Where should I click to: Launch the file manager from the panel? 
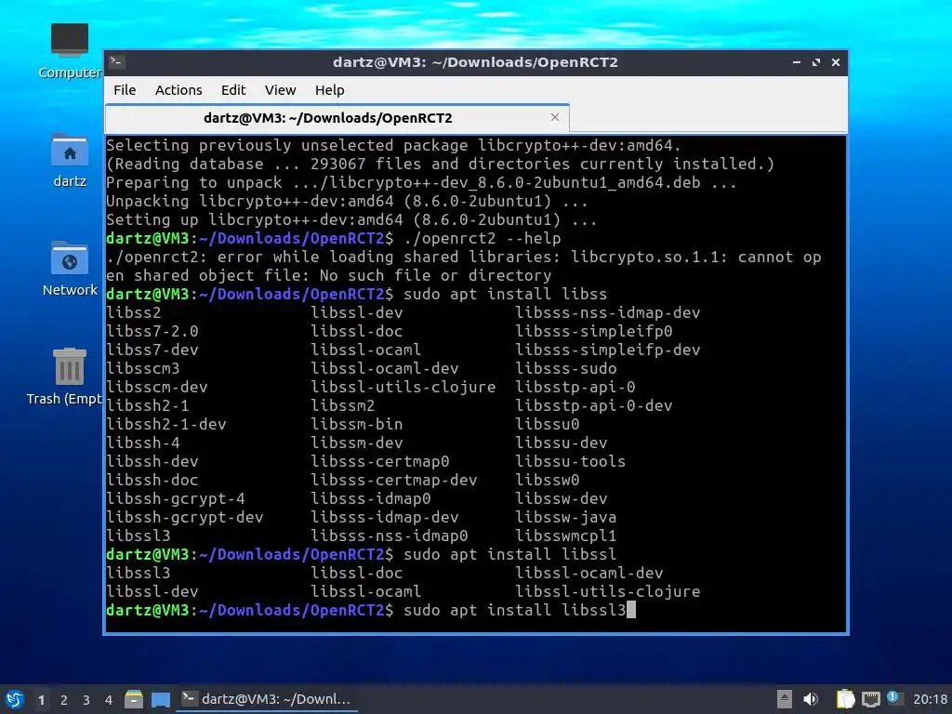134,699
